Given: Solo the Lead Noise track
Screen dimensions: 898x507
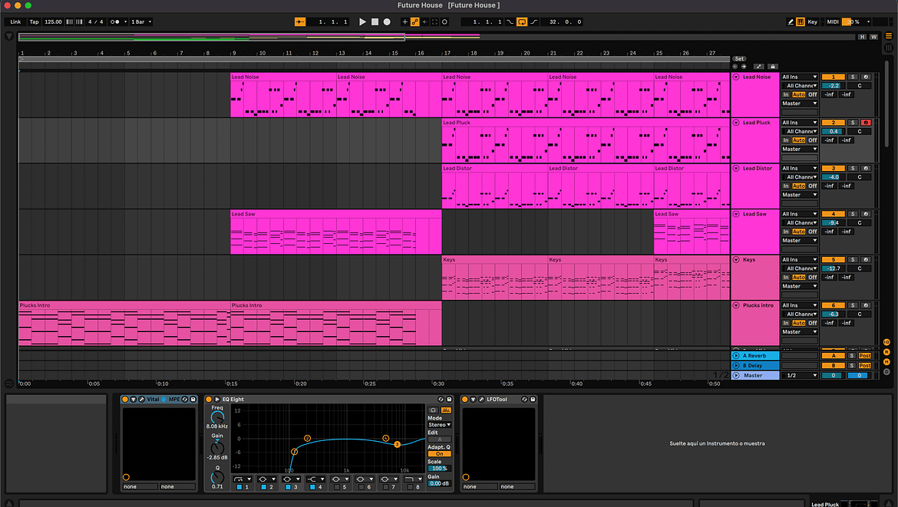Looking at the screenshot, I should tap(852, 77).
